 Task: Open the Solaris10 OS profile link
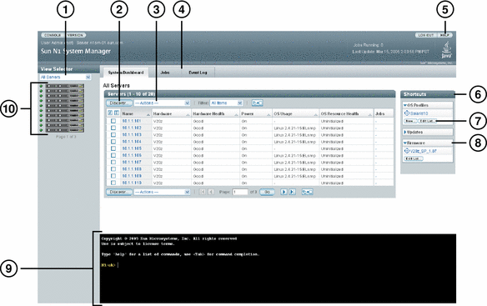pyautogui.click(x=419, y=113)
